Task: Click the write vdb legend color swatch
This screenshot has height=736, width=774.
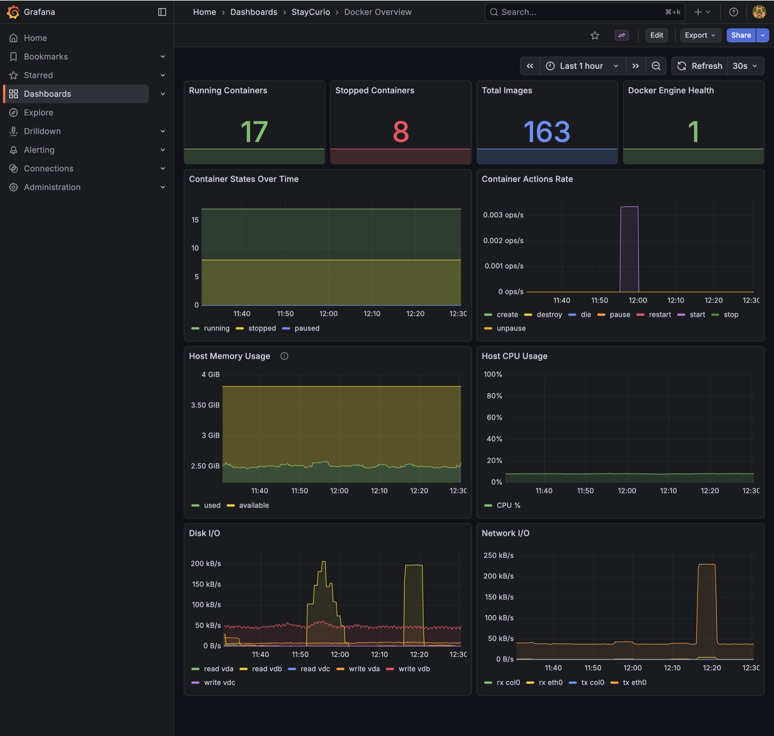Action: pyautogui.click(x=390, y=669)
